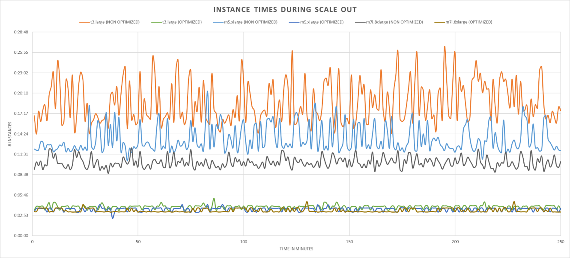Image resolution: width=570 pixels, height=258 pixels.
Task: Click the horizontal axis value 150
Action: 349,241
